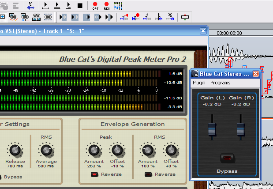The image size is (273, 189).
Task: Click the Gain (R) fader handle
Action: 241,129
